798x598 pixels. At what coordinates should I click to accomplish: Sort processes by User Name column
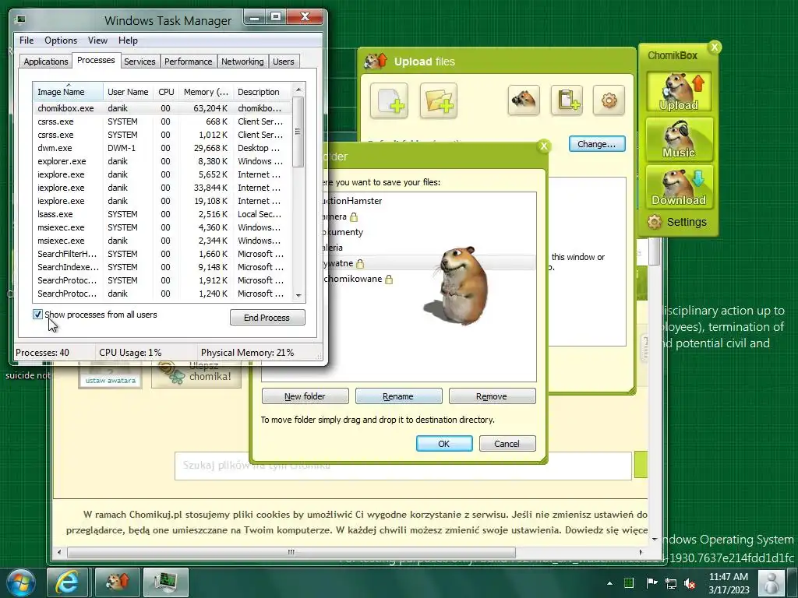click(x=128, y=92)
